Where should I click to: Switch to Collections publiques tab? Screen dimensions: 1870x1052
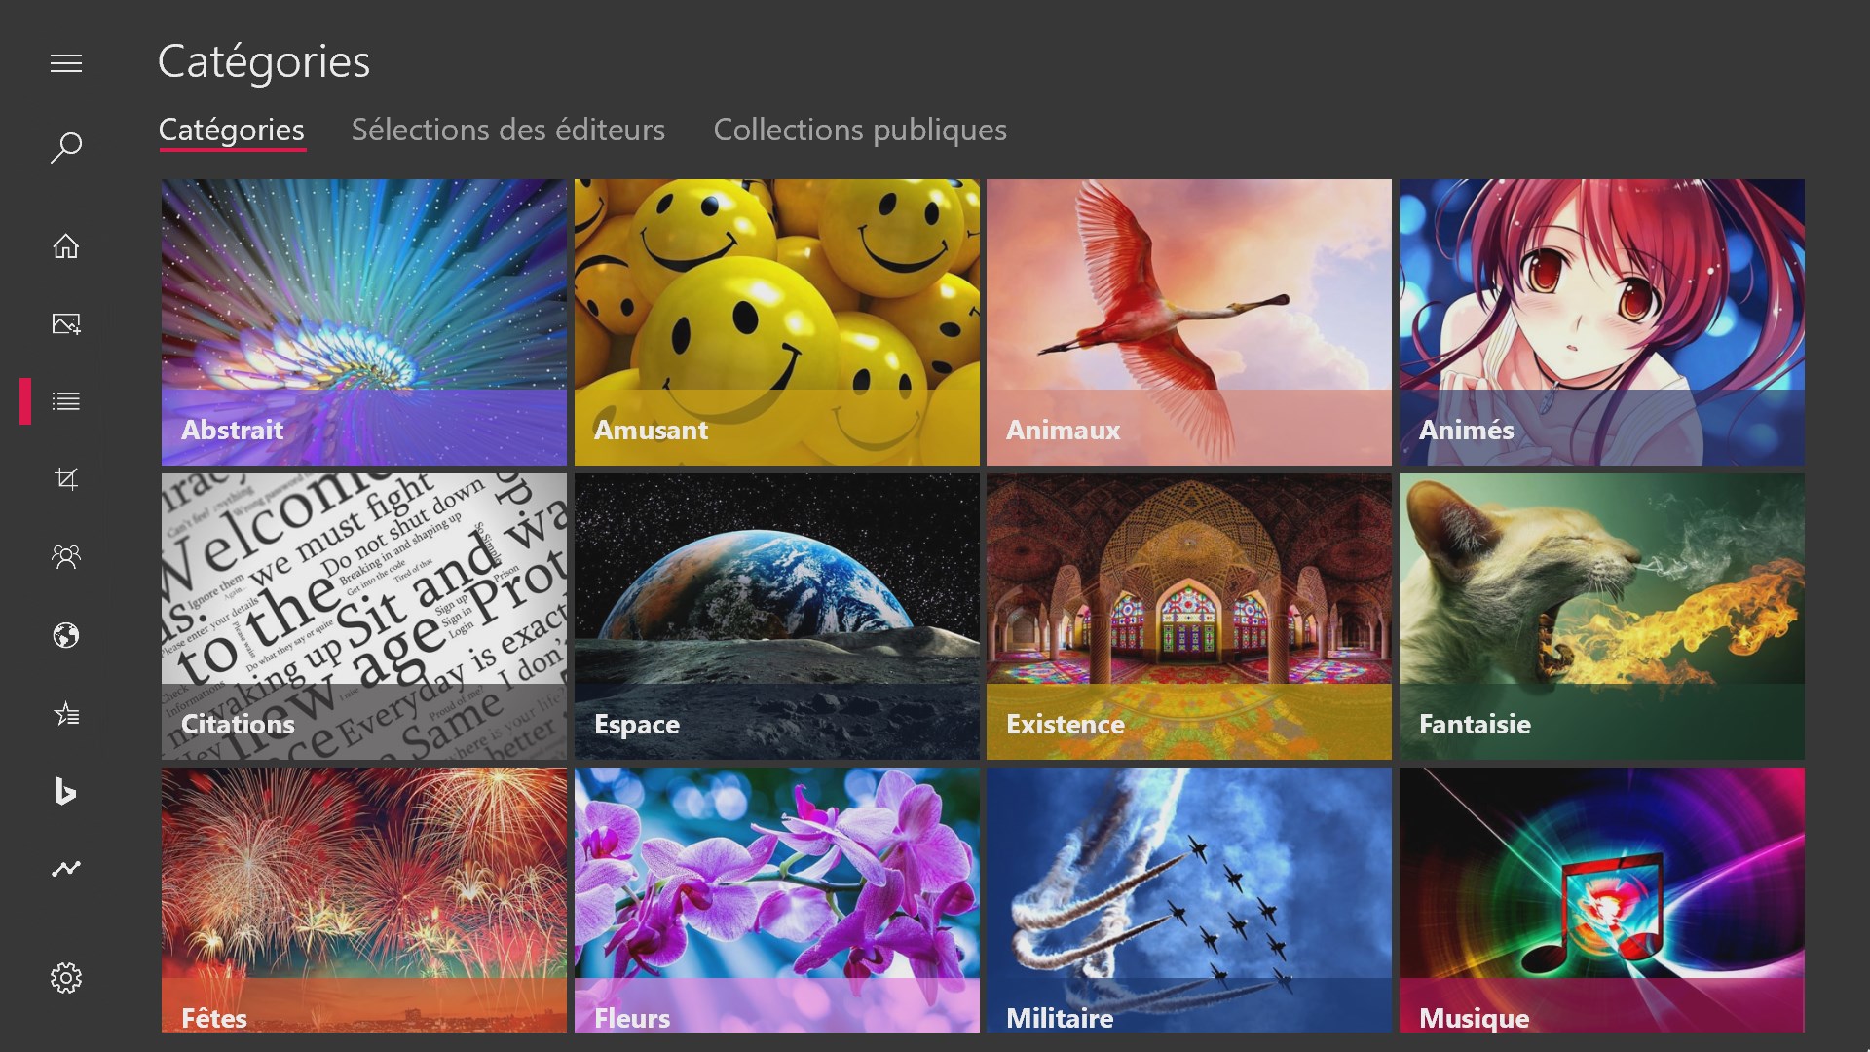pos(859,130)
